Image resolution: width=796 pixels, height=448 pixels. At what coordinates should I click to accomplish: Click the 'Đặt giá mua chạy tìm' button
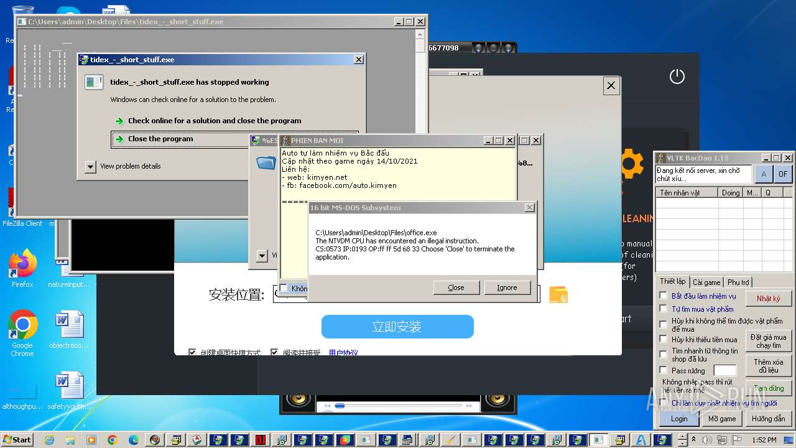(x=768, y=341)
